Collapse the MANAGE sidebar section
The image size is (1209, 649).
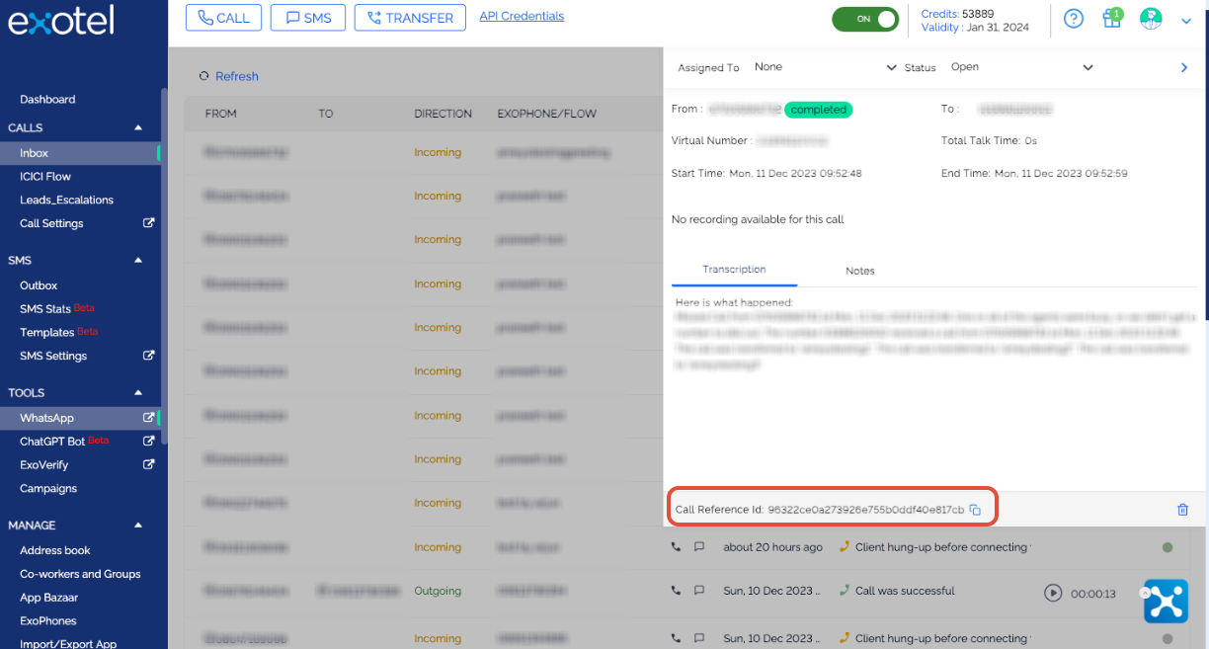click(x=138, y=526)
